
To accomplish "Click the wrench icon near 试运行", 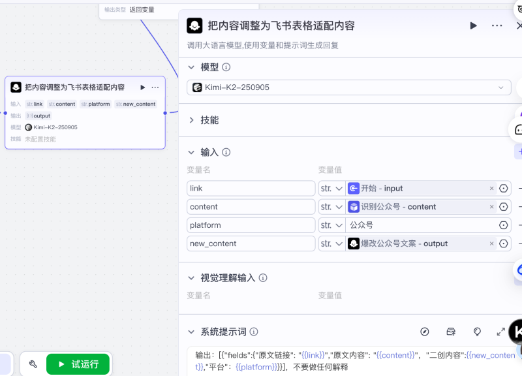I will click(x=33, y=364).
